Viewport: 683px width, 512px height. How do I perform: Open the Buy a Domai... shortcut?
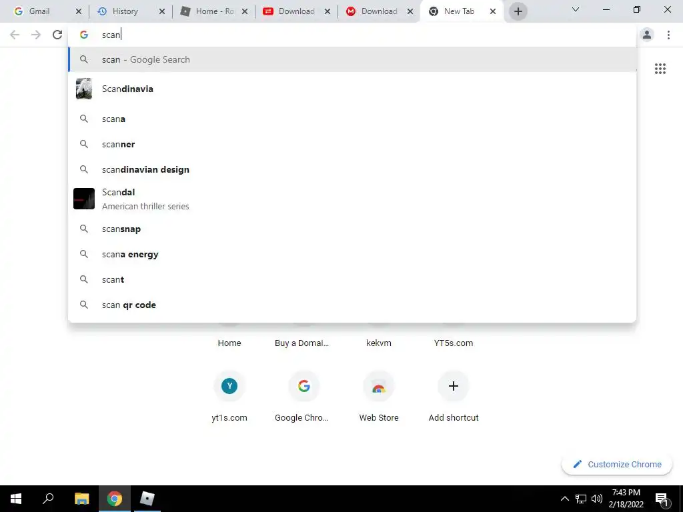point(301,343)
